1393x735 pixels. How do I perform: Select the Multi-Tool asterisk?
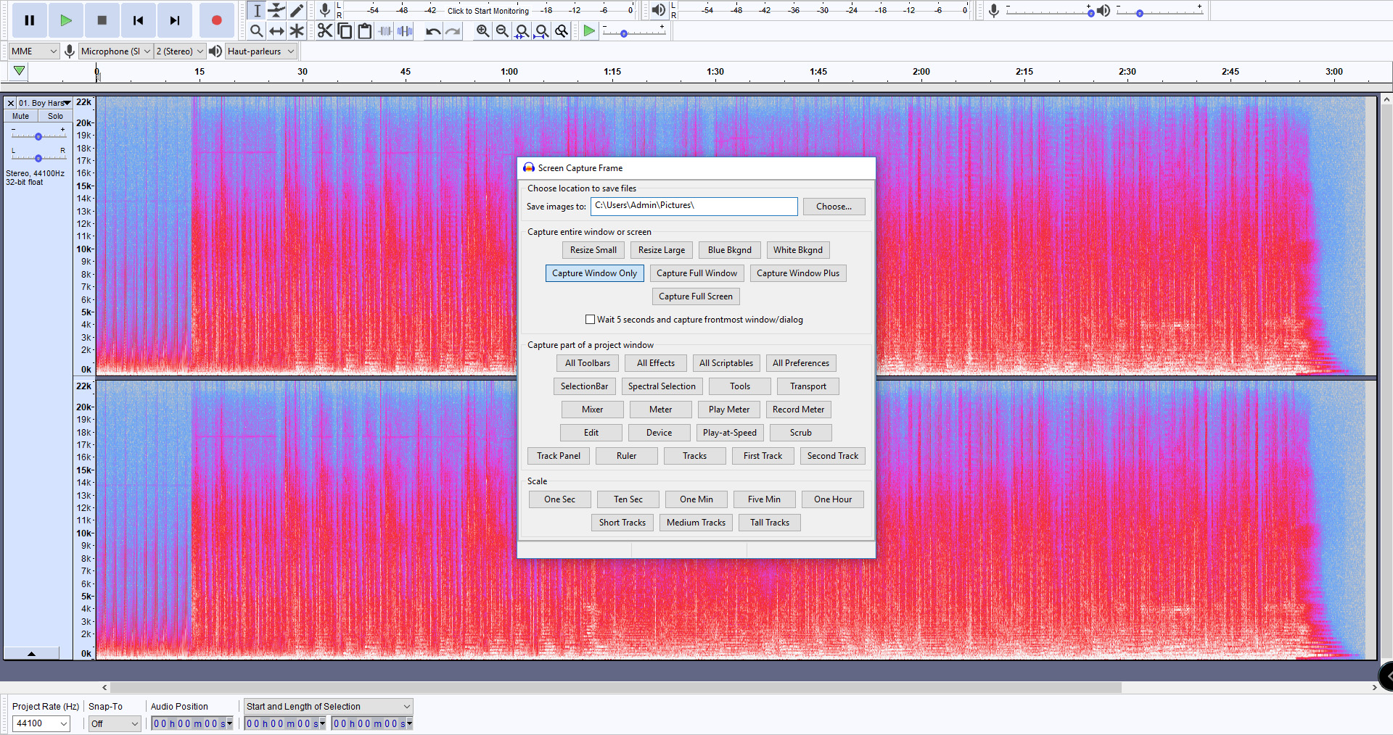297,30
